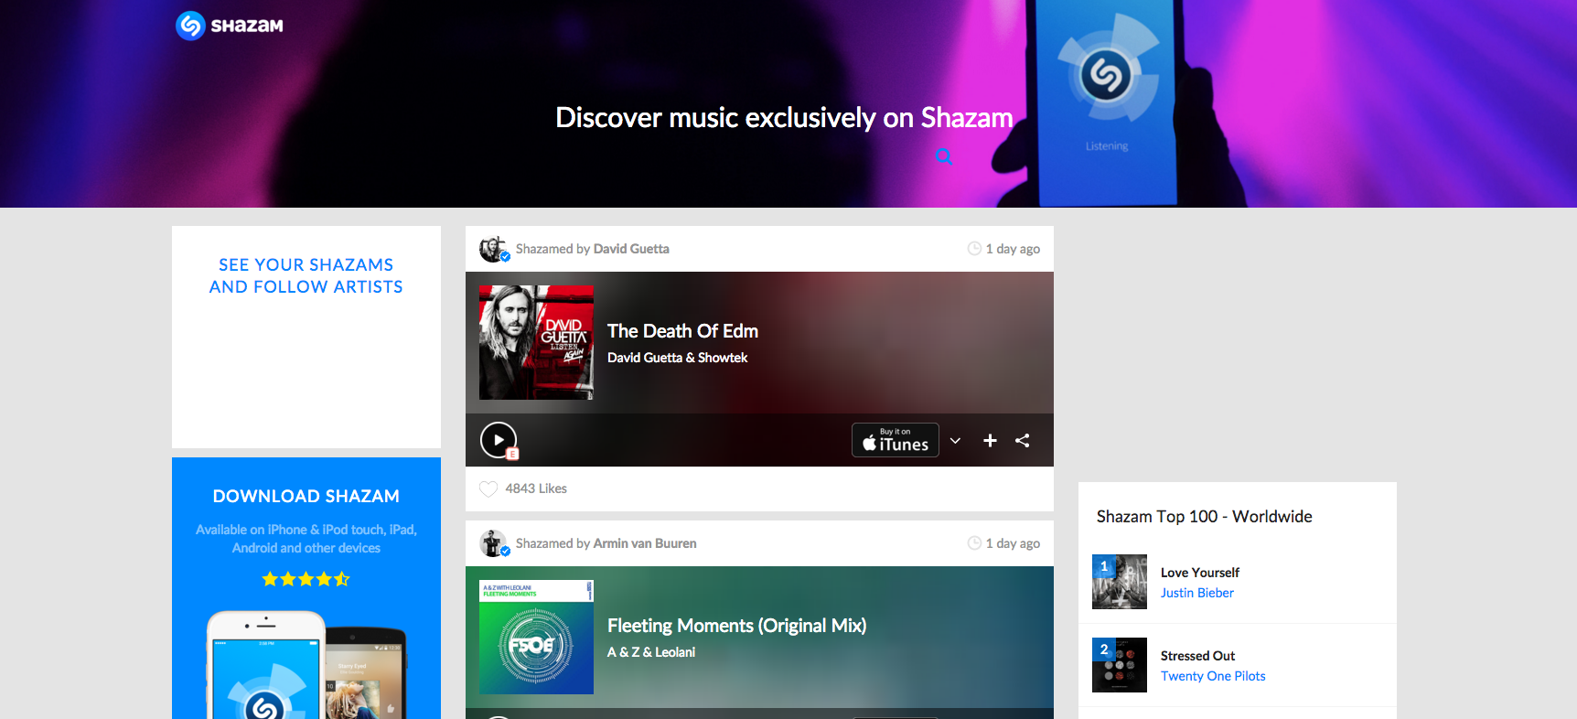This screenshot has height=719, width=1577.
Task: Share The Death Of Edm track
Action: coord(1023,441)
